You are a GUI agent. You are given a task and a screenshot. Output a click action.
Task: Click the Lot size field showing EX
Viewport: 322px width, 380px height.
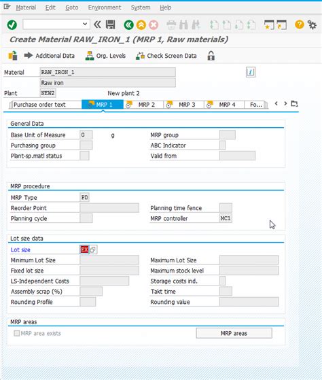coord(84,249)
